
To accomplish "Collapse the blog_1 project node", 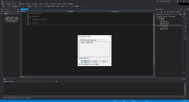I will click(157, 18).
